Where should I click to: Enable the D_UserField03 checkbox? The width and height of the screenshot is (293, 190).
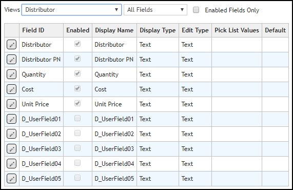(x=77, y=148)
